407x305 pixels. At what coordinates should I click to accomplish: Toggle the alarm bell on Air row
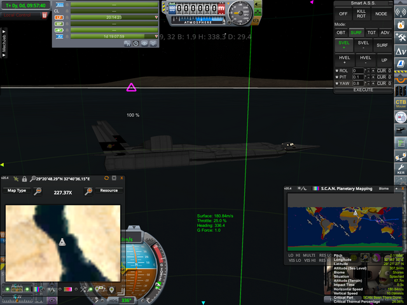[67, 37]
